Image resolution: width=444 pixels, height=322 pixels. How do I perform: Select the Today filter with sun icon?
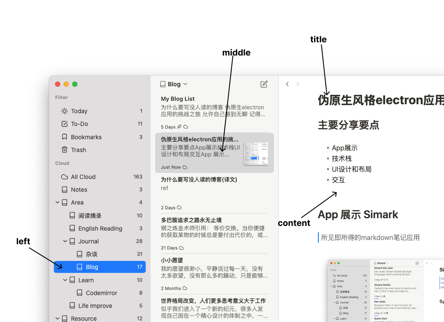coord(79,111)
